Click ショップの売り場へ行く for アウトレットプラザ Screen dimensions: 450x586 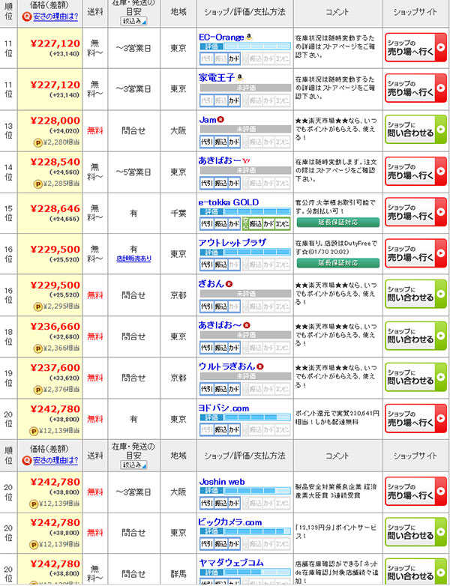click(415, 253)
